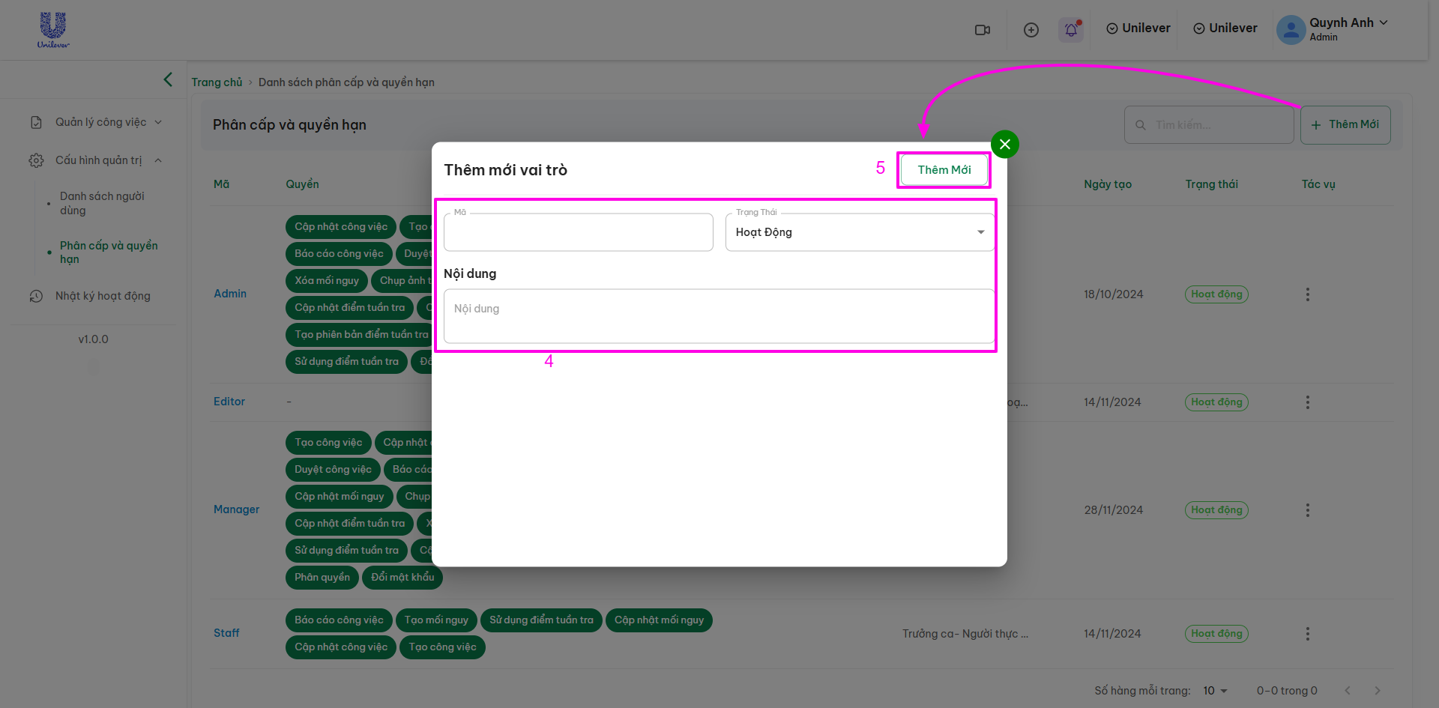1439x708 pixels.
Task: Collapse sidebar using the back chevron
Action: (x=168, y=79)
